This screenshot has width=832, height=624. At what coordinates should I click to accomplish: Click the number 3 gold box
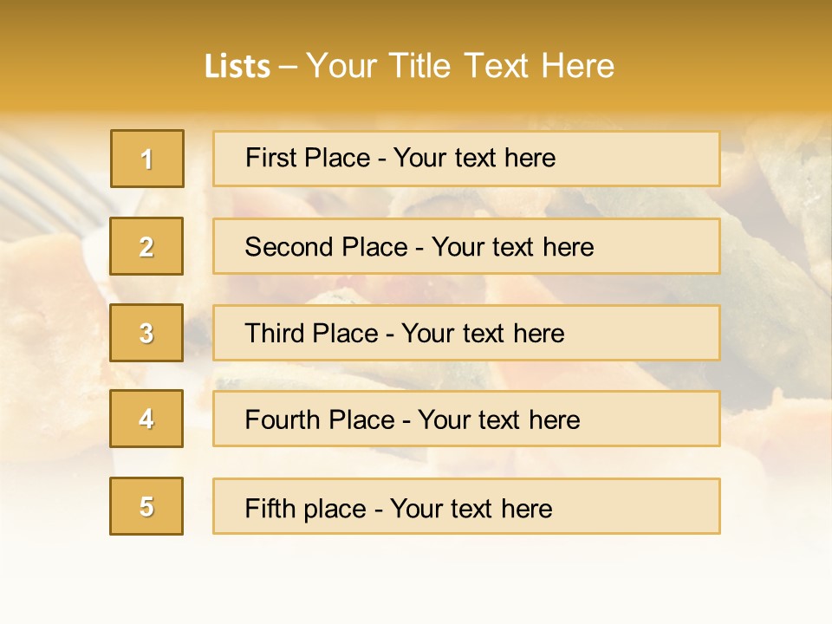tap(146, 333)
